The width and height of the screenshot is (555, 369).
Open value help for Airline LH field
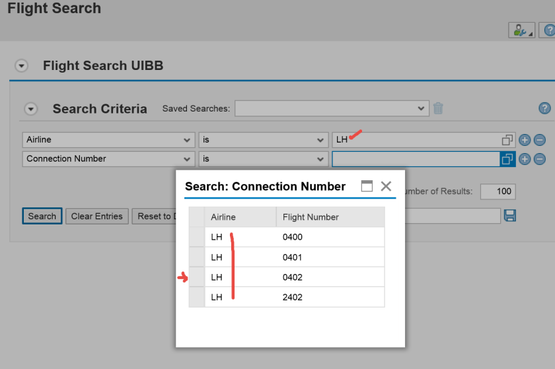[x=507, y=140]
